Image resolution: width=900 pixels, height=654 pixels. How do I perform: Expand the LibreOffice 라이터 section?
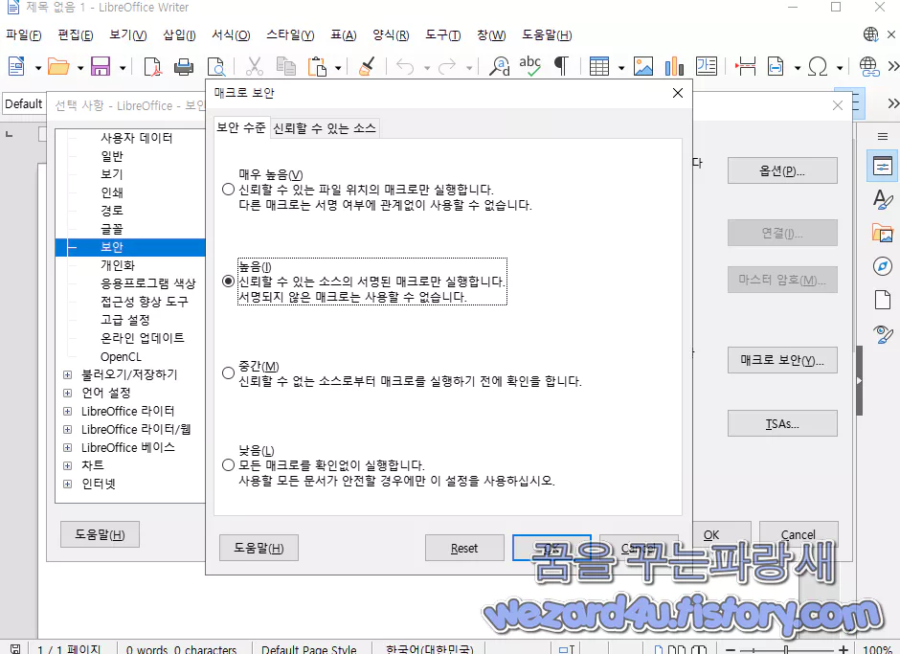click(x=66, y=411)
